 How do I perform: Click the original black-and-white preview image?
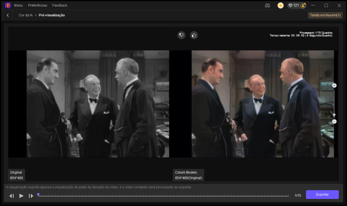pos(98,104)
